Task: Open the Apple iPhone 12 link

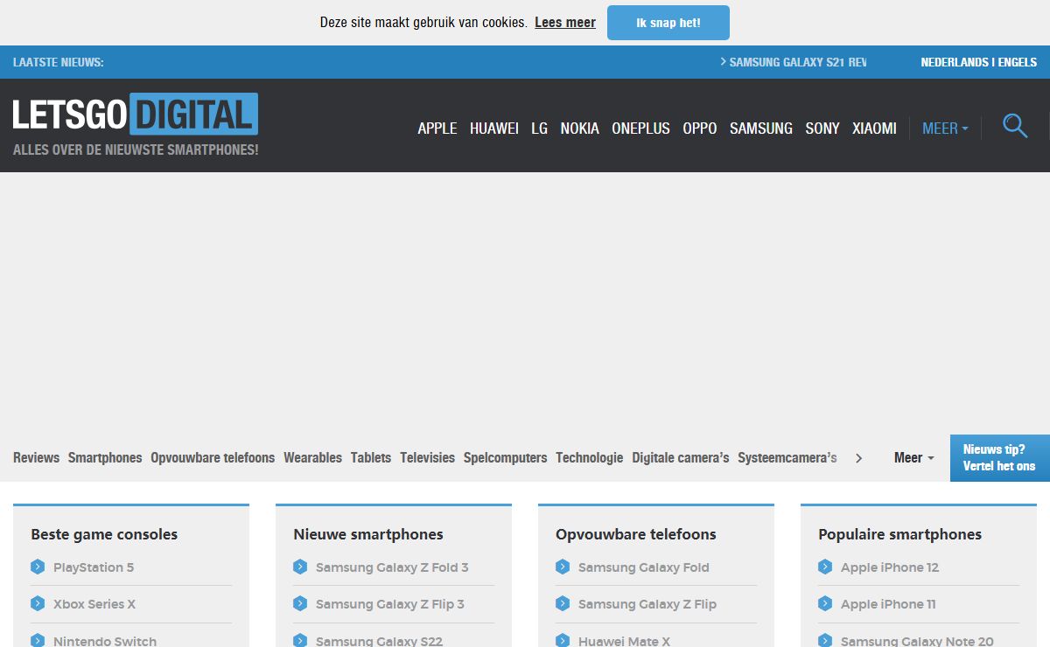Action: [890, 567]
